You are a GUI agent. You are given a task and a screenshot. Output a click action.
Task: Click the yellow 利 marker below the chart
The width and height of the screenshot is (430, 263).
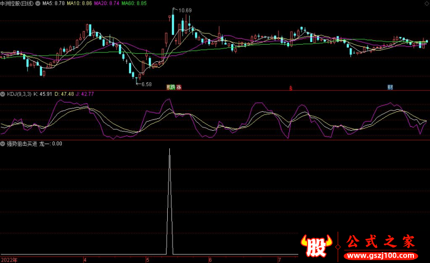pos(168,87)
